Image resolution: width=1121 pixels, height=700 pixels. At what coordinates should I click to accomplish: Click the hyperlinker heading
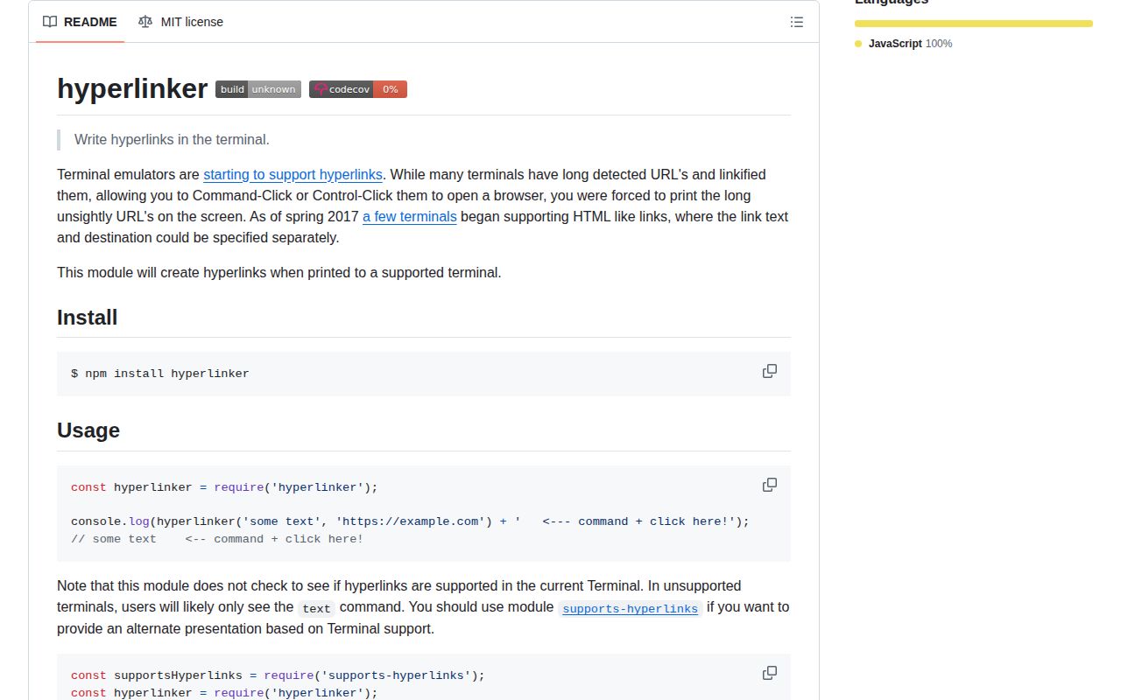coord(132,88)
